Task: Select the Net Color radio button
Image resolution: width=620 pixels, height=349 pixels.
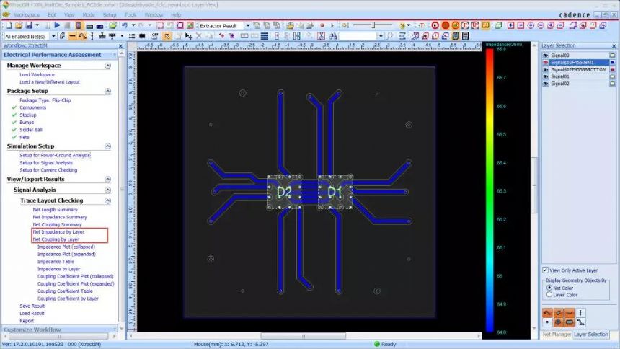Action: pyautogui.click(x=549, y=288)
